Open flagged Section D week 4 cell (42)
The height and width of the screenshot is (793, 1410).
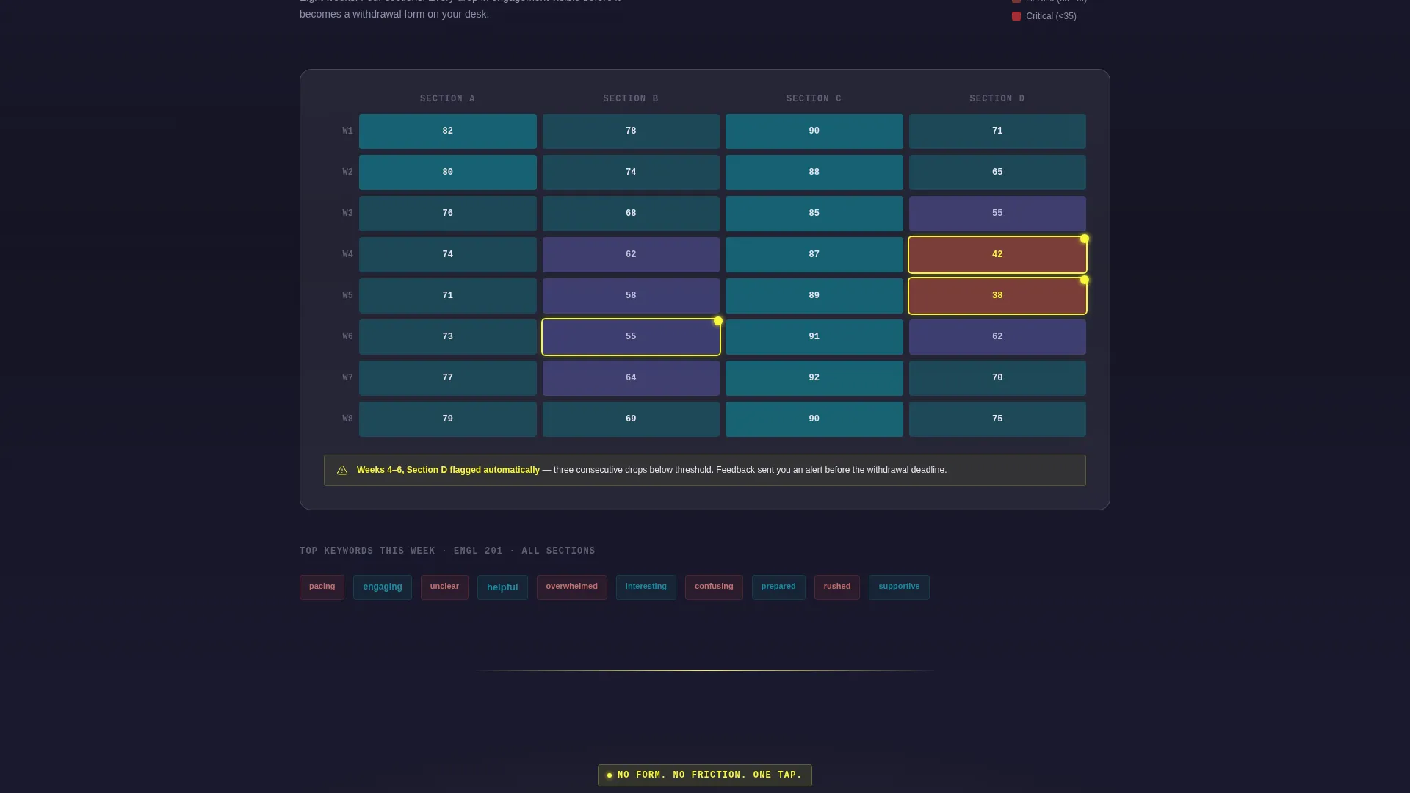point(997,255)
